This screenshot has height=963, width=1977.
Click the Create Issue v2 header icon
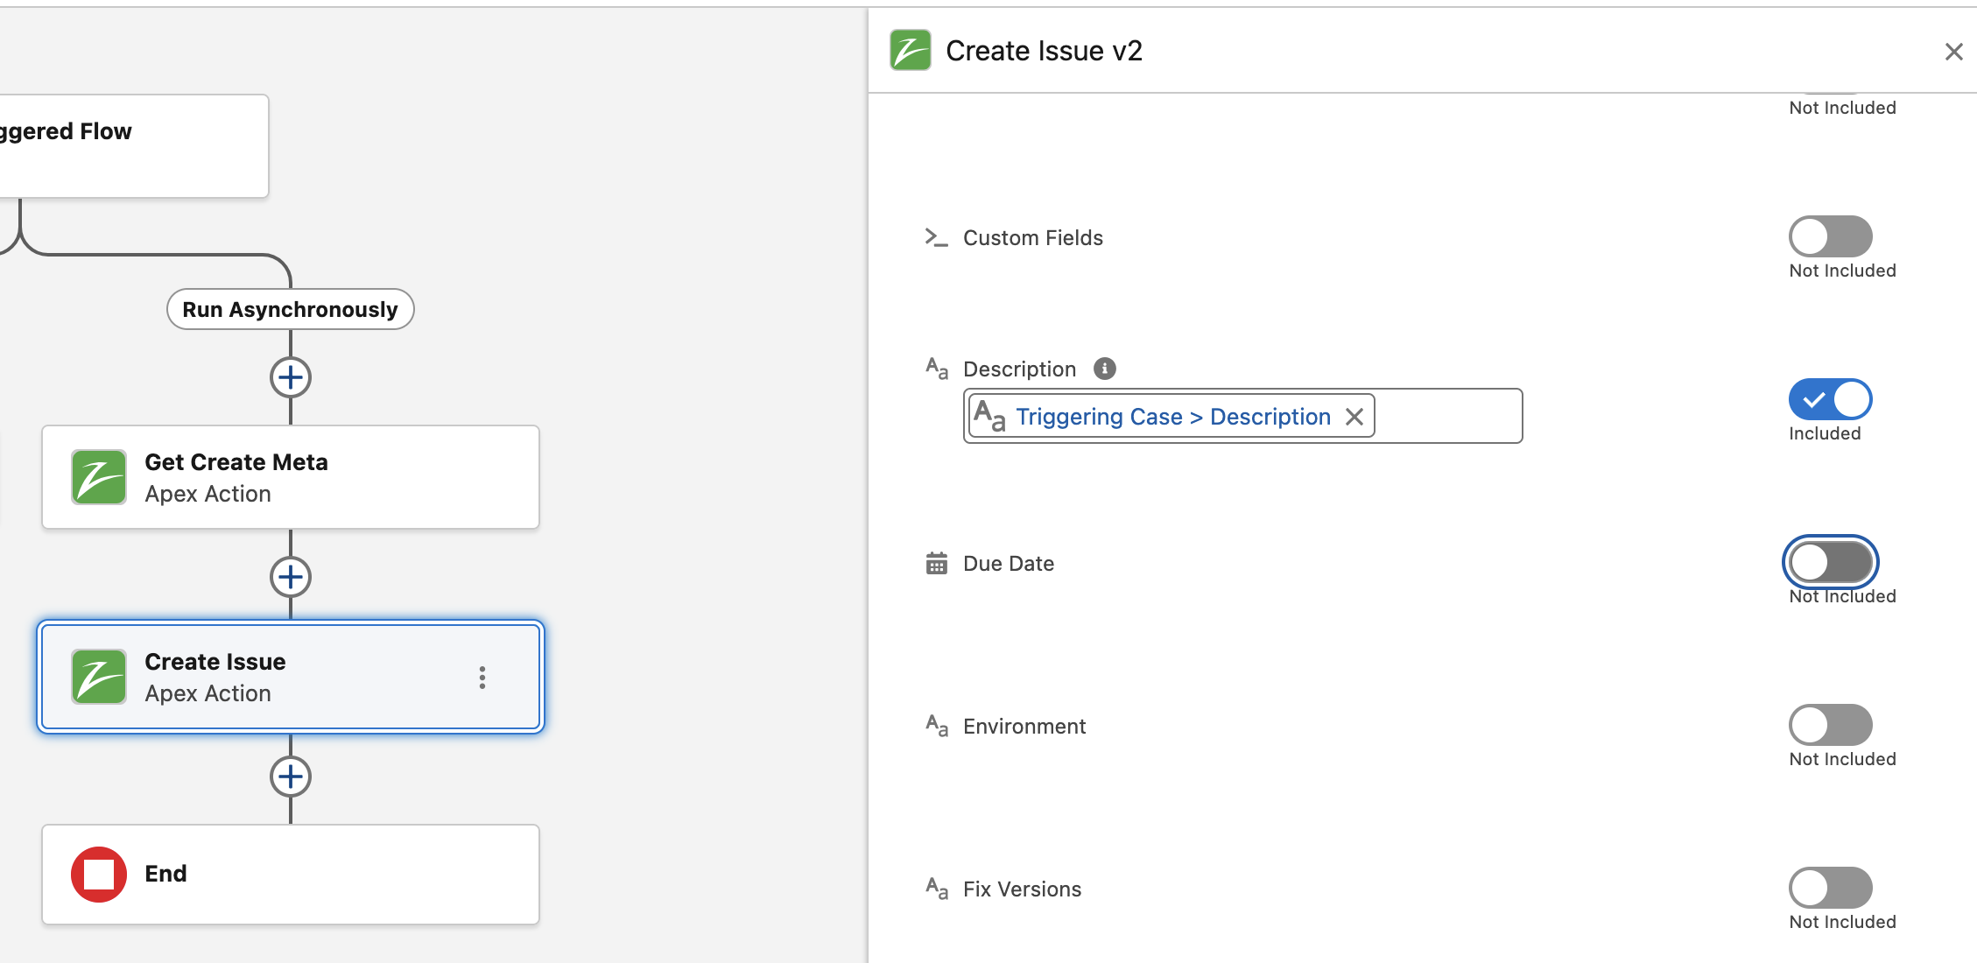point(911,51)
